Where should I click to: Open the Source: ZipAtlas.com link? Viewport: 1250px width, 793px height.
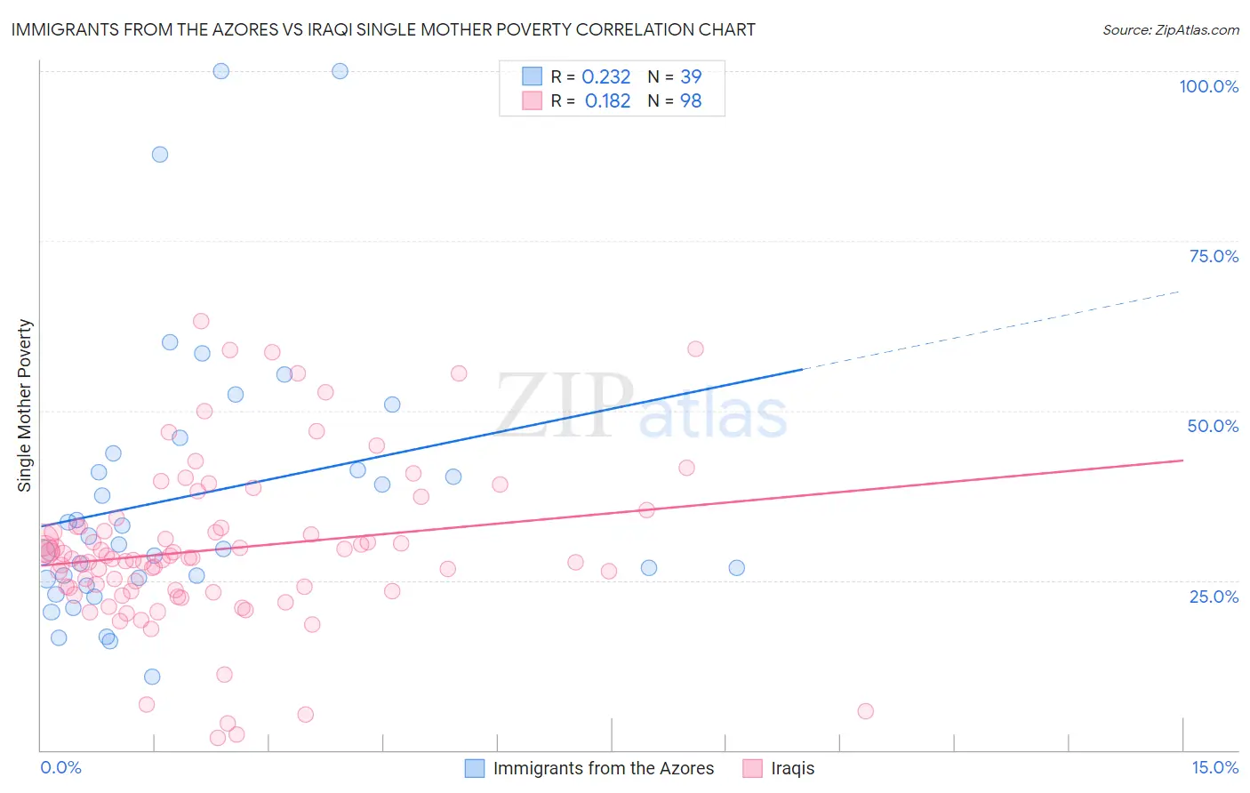1171,29
